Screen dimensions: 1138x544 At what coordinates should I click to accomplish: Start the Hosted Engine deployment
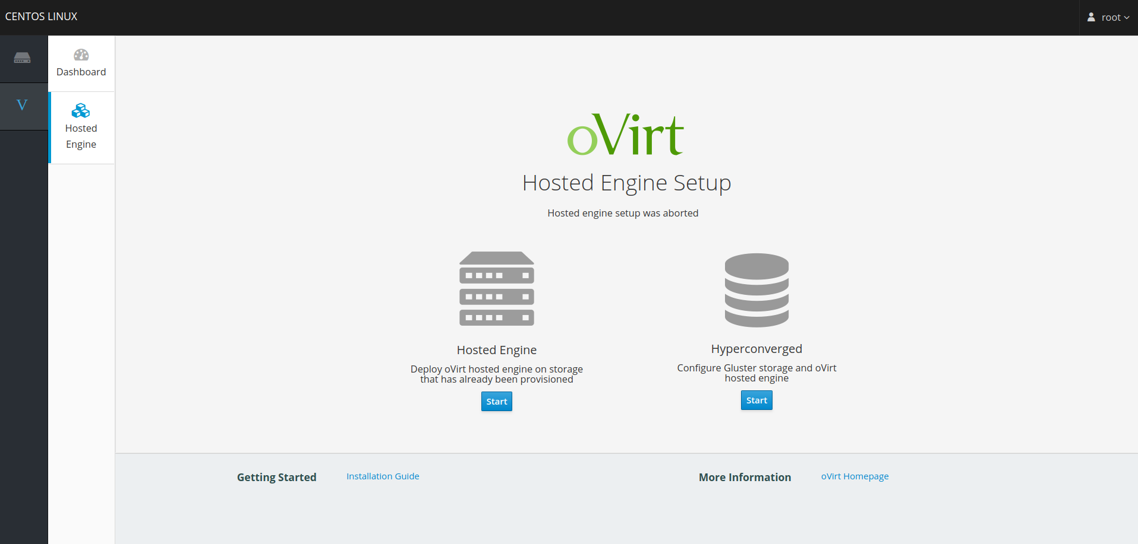[496, 401]
